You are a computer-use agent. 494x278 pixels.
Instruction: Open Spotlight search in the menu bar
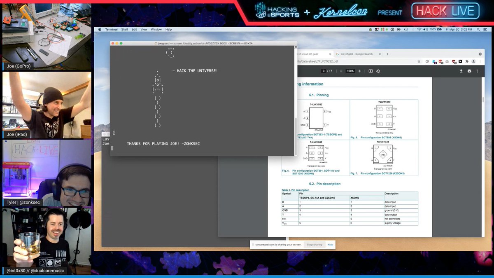point(479,29)
